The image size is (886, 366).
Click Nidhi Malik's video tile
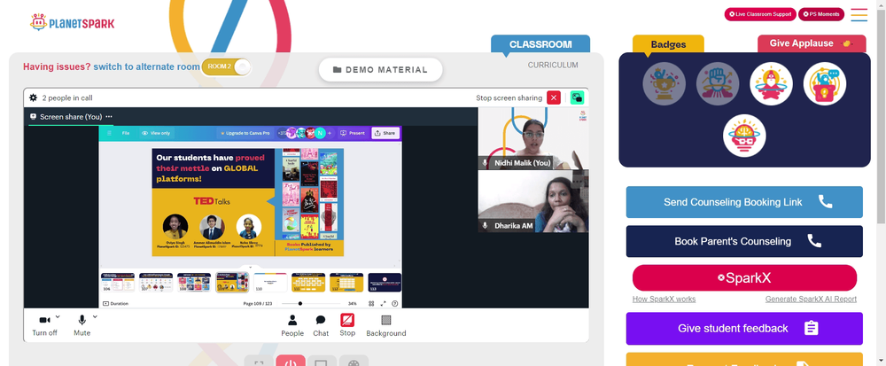[533, 138]
